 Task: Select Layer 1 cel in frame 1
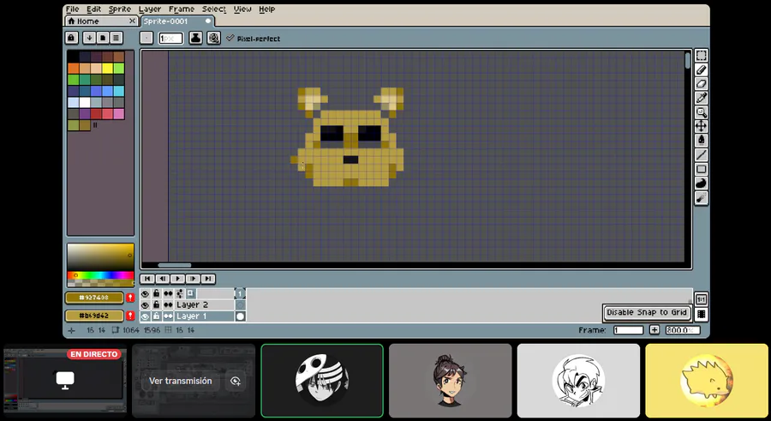(x=240, y=316)
